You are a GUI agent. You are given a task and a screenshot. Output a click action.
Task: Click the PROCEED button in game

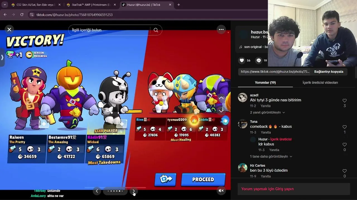[x=203, y=180]
